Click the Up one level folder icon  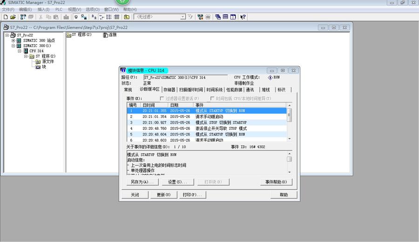tap(127, 17)
